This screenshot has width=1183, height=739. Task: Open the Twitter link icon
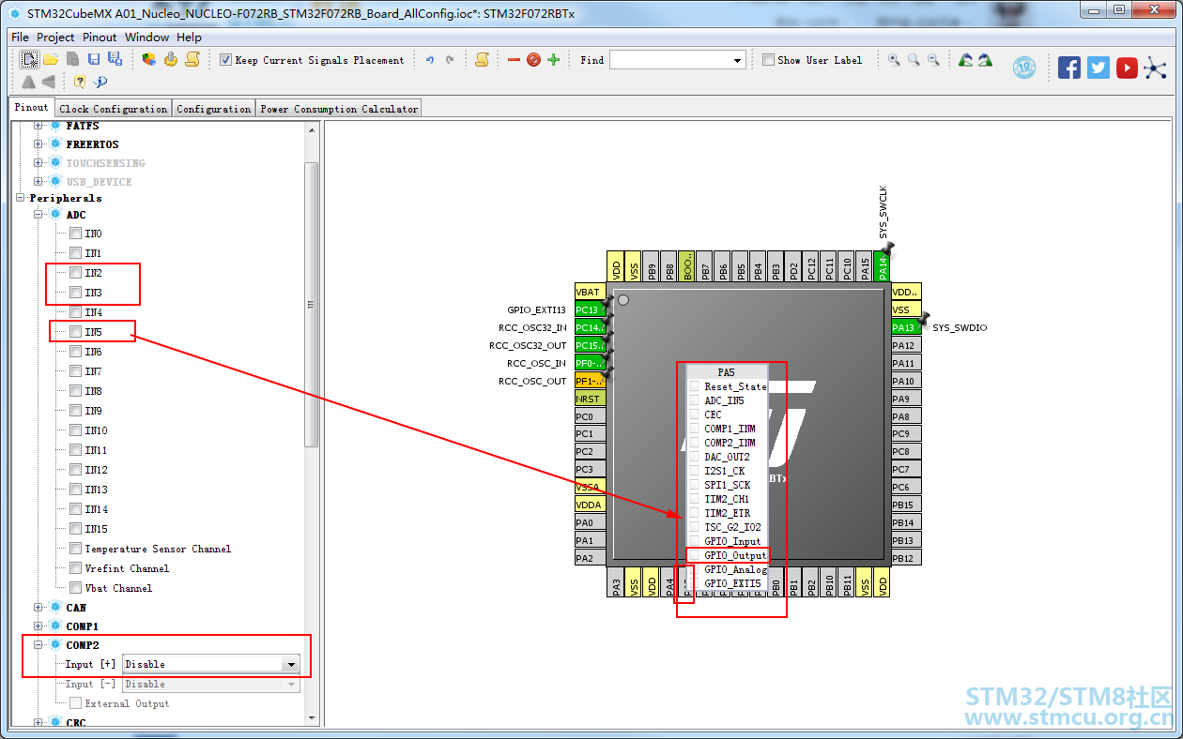click(1098, 68)
